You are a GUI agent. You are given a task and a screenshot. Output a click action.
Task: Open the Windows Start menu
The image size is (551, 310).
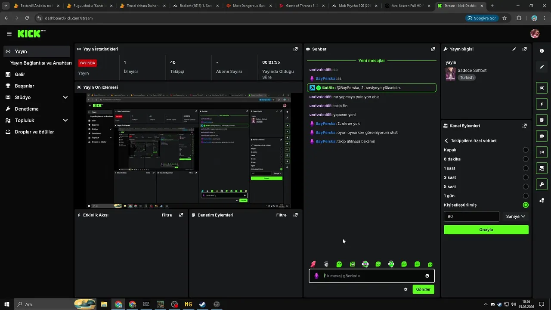tap(6, 304)
